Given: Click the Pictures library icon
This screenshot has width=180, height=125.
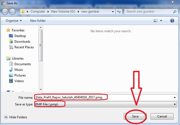Looking at the screenshot, I should point(11,75).
